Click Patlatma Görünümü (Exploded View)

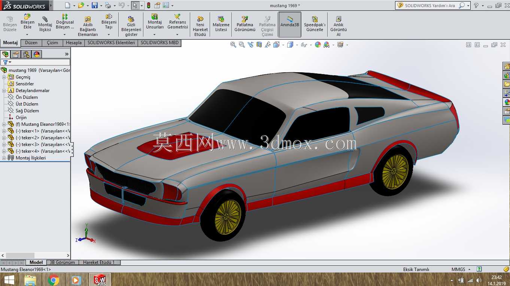point(245,24)
